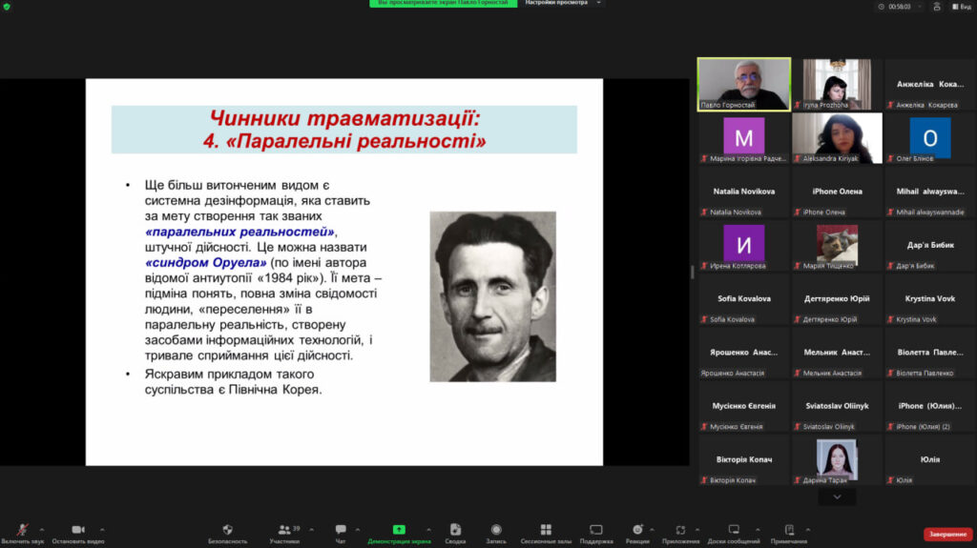Image resolution: width=977 pixels, height=548 pixels.
Task: Open the Вид view menu at top right
Action: pyautogui.click(x=960, y=6)
